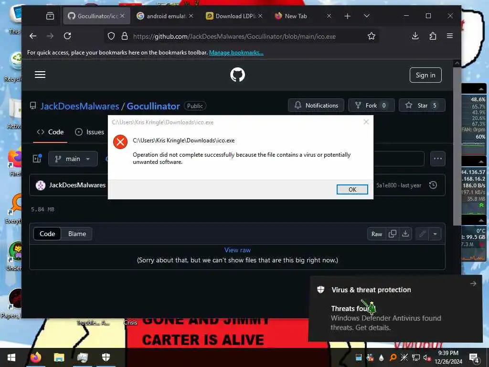
Task: Click commit hash 5a1e800
Action: (386, 185)
